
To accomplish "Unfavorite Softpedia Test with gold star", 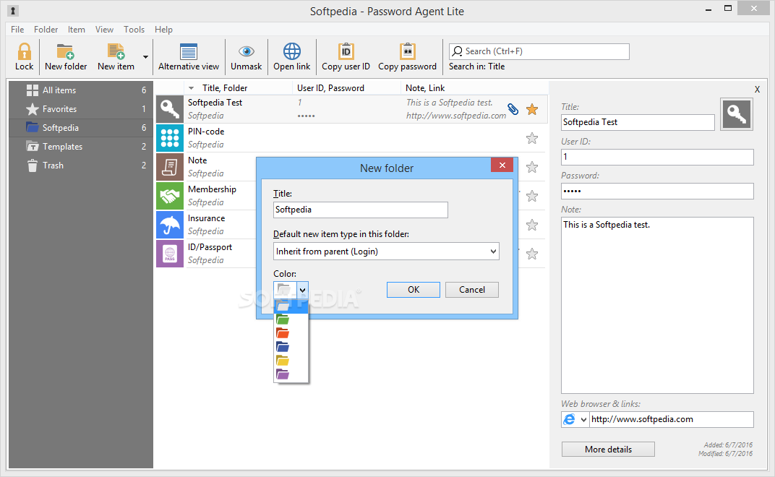I will pos(532,109).
